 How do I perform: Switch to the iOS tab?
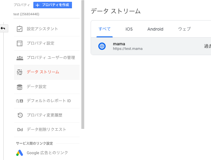(129, 29)
